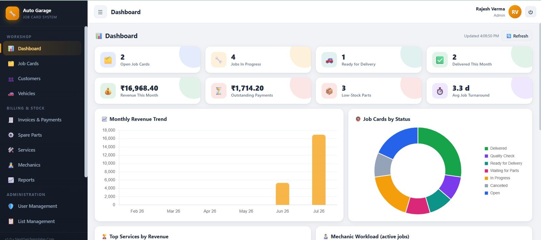Click the ₹16,968.40 revenue value
This screenshot has height=240, width=541.
click(x=139, y=88)
